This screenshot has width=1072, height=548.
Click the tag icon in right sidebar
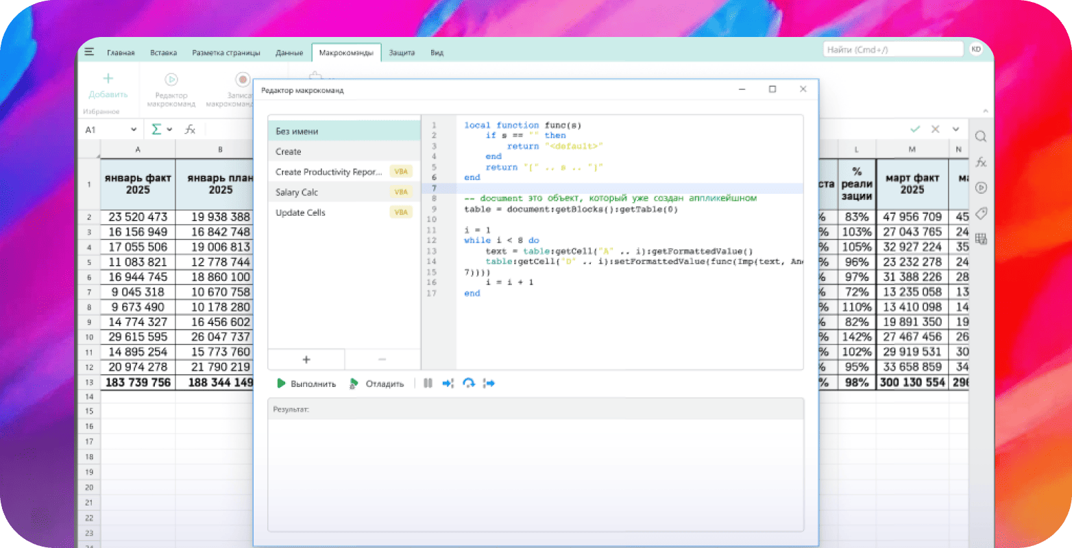coord(981,213)
